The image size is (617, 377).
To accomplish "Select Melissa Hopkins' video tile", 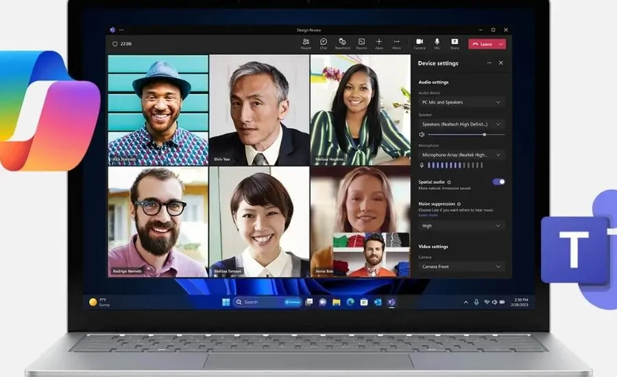I will pyautogui.click(x=361, y=110).
